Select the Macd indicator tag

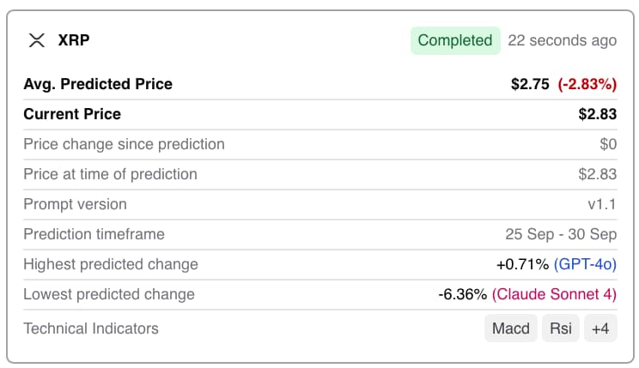tap(510, 329)
